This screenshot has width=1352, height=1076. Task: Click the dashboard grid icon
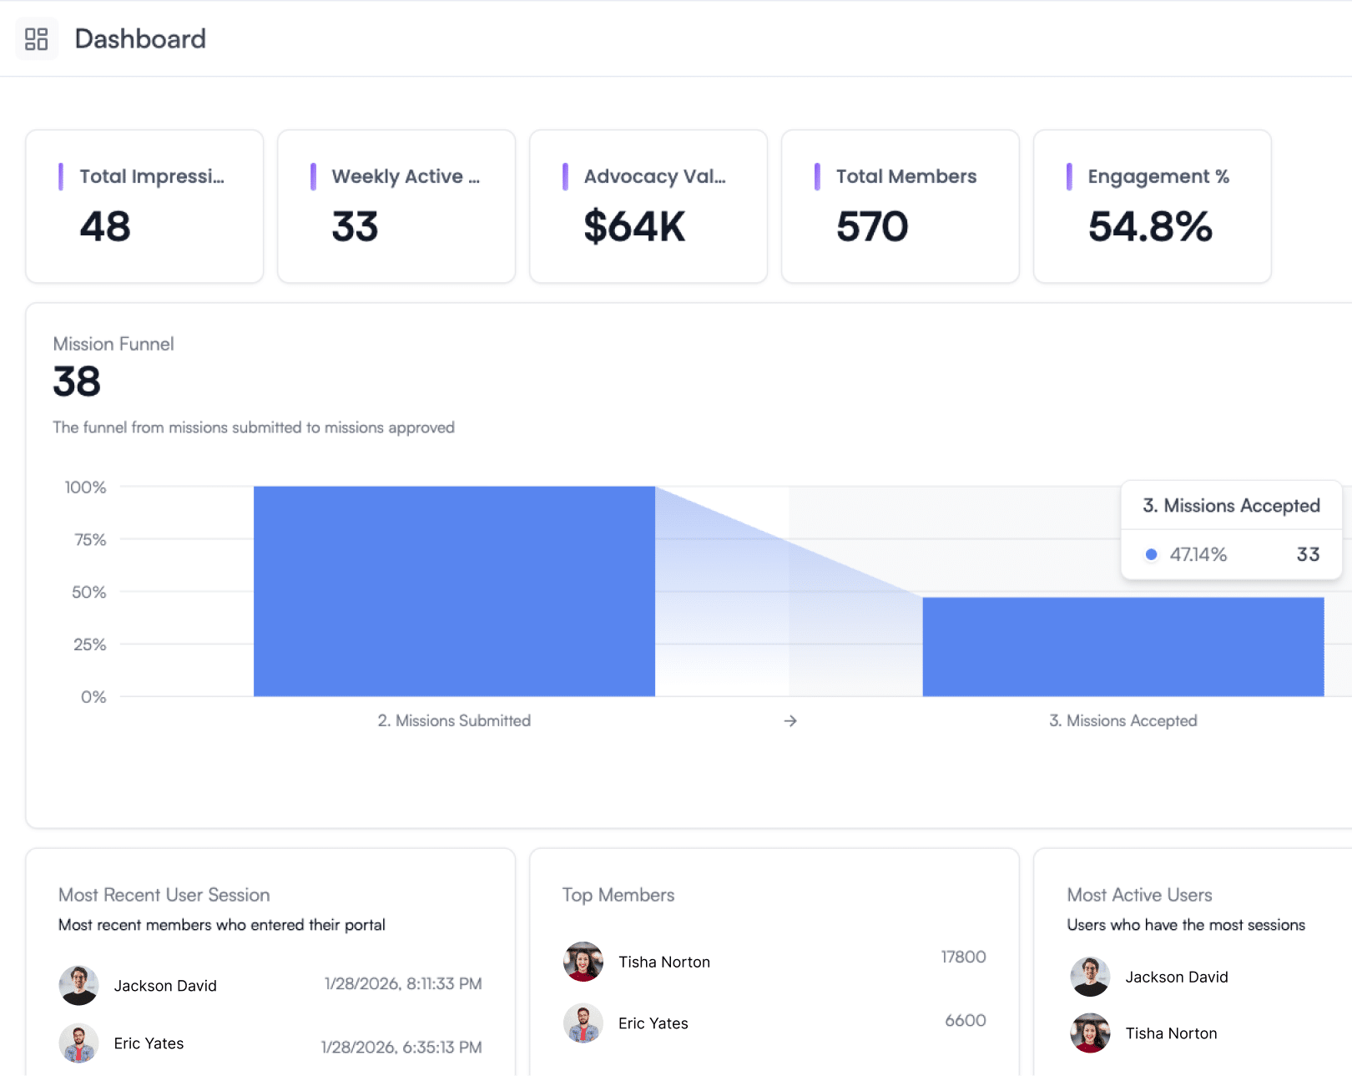(37, 39)
